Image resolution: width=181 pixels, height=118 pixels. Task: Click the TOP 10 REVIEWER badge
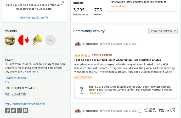[15, 94]
